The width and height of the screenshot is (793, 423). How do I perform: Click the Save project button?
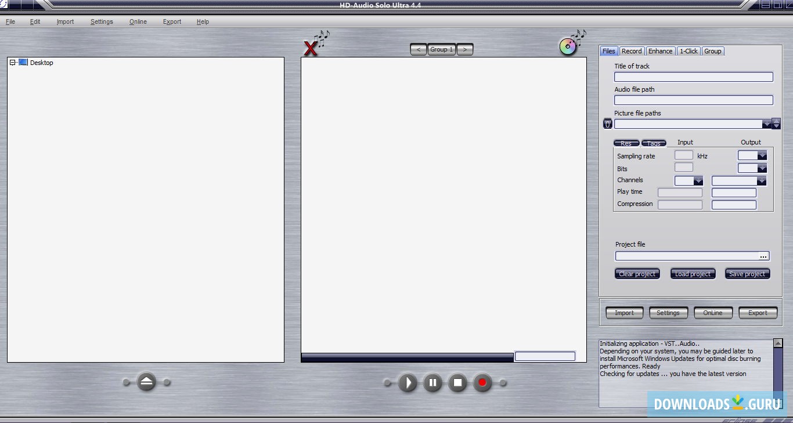(748, 274)
